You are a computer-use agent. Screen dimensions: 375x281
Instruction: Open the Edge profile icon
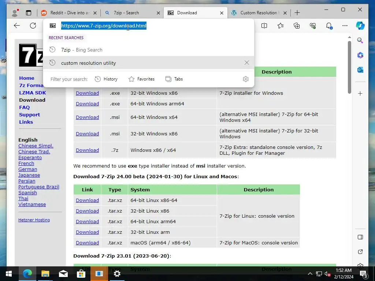click(x=15, y=13)
